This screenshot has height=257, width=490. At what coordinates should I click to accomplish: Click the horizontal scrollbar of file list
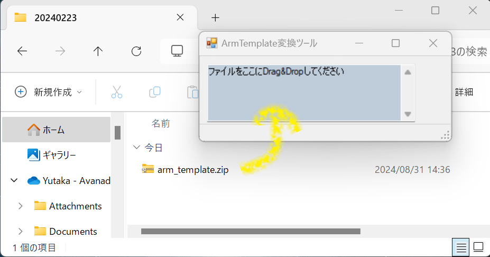click(x=251, y=232)
